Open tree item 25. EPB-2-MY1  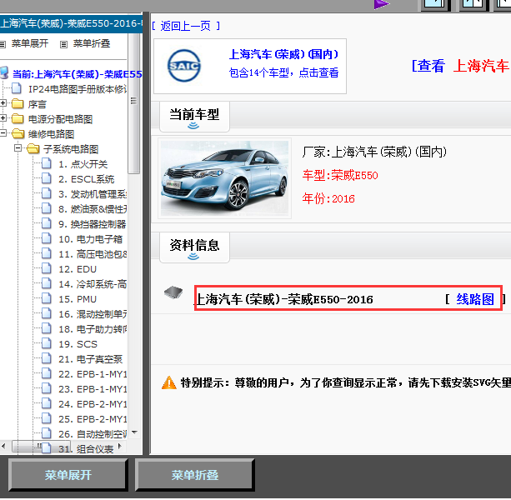click(93, 419)
